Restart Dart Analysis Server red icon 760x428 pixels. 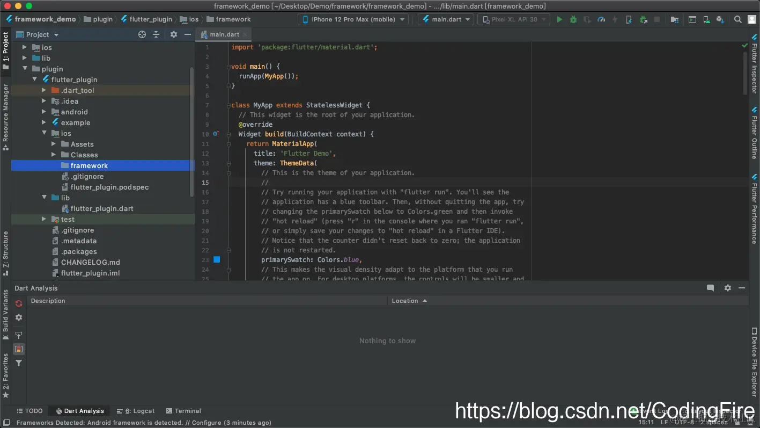(x=19, y=303)
